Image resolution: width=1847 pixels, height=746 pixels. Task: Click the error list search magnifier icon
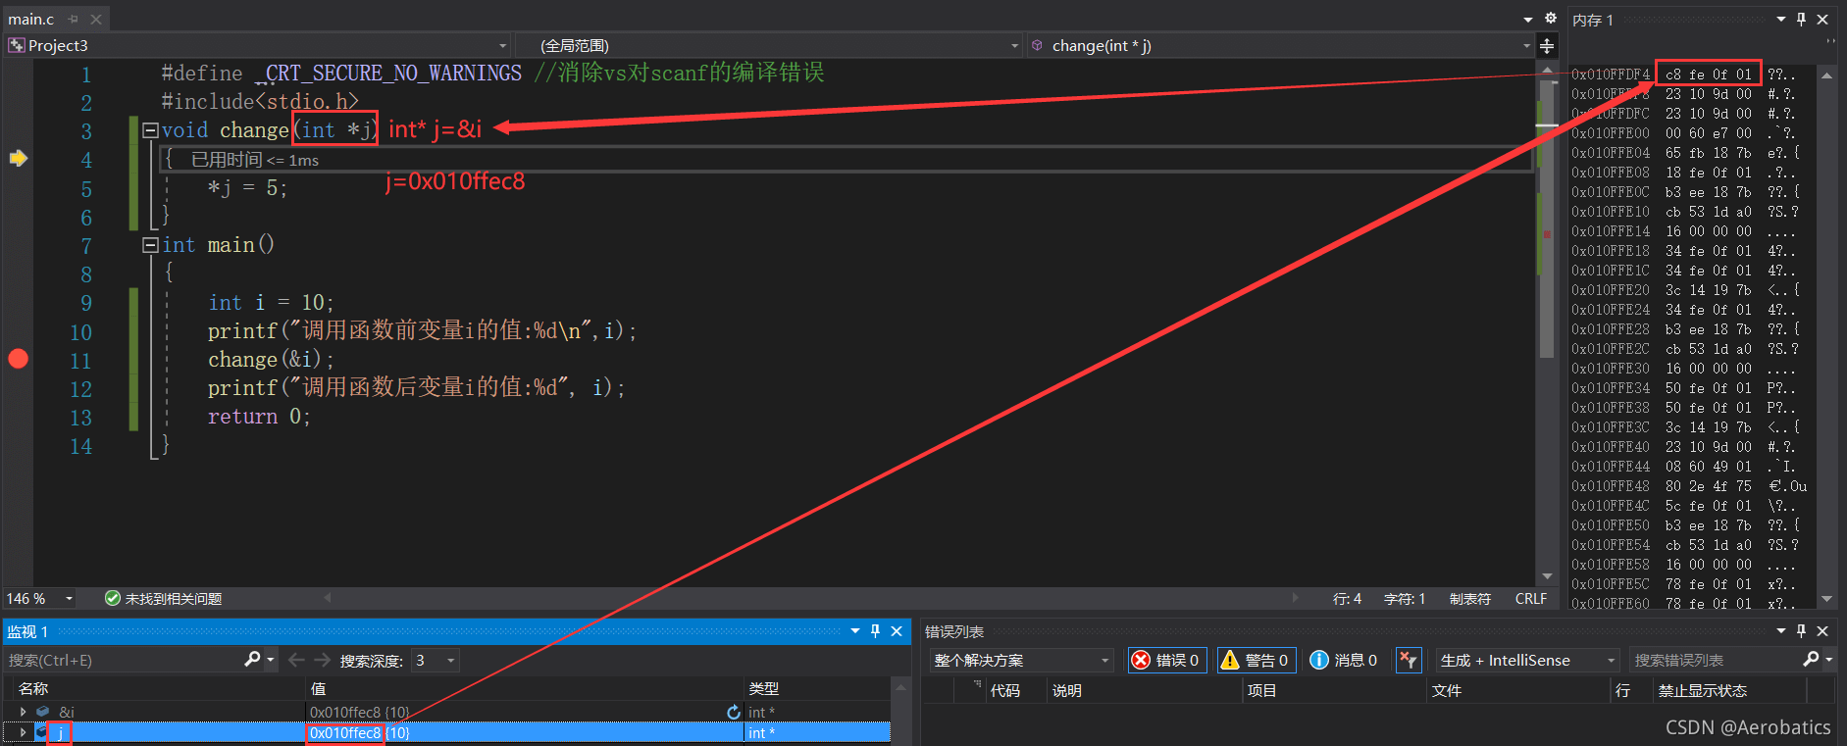1811,660
